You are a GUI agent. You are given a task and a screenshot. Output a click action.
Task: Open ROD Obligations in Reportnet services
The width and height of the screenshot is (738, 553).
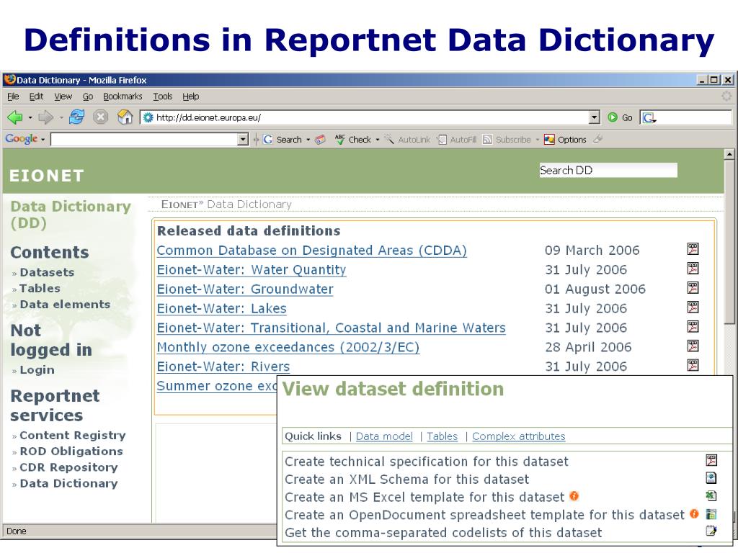71,451
